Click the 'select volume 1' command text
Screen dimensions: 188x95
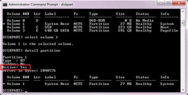[x=41, y=37]
